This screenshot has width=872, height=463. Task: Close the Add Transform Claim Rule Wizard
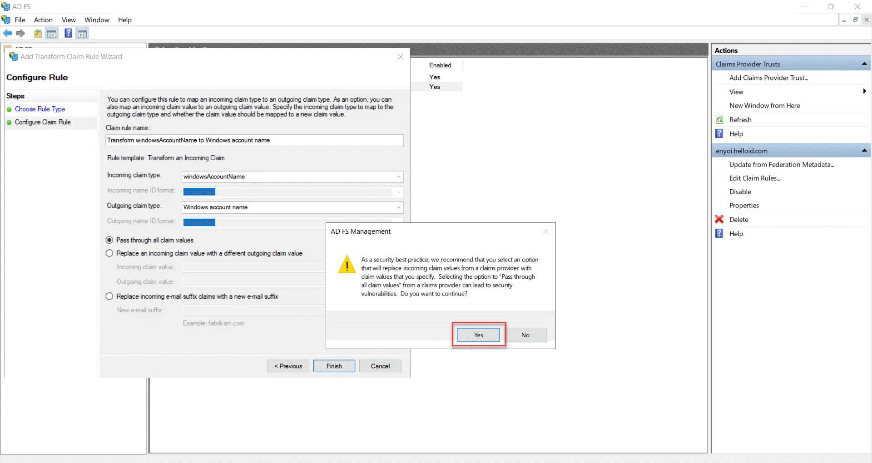tap(401, 57)
